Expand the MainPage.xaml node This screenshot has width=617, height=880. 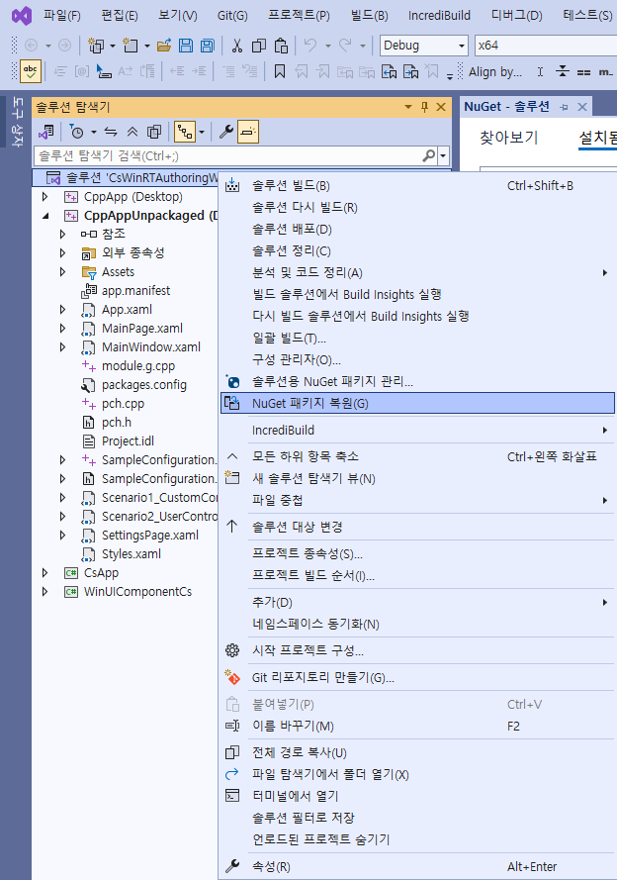(62, 329)
